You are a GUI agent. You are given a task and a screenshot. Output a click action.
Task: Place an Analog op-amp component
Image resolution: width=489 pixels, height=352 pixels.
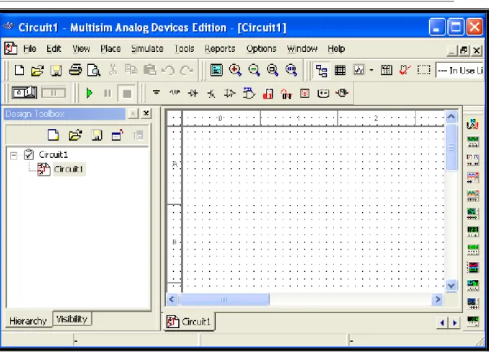230,93
